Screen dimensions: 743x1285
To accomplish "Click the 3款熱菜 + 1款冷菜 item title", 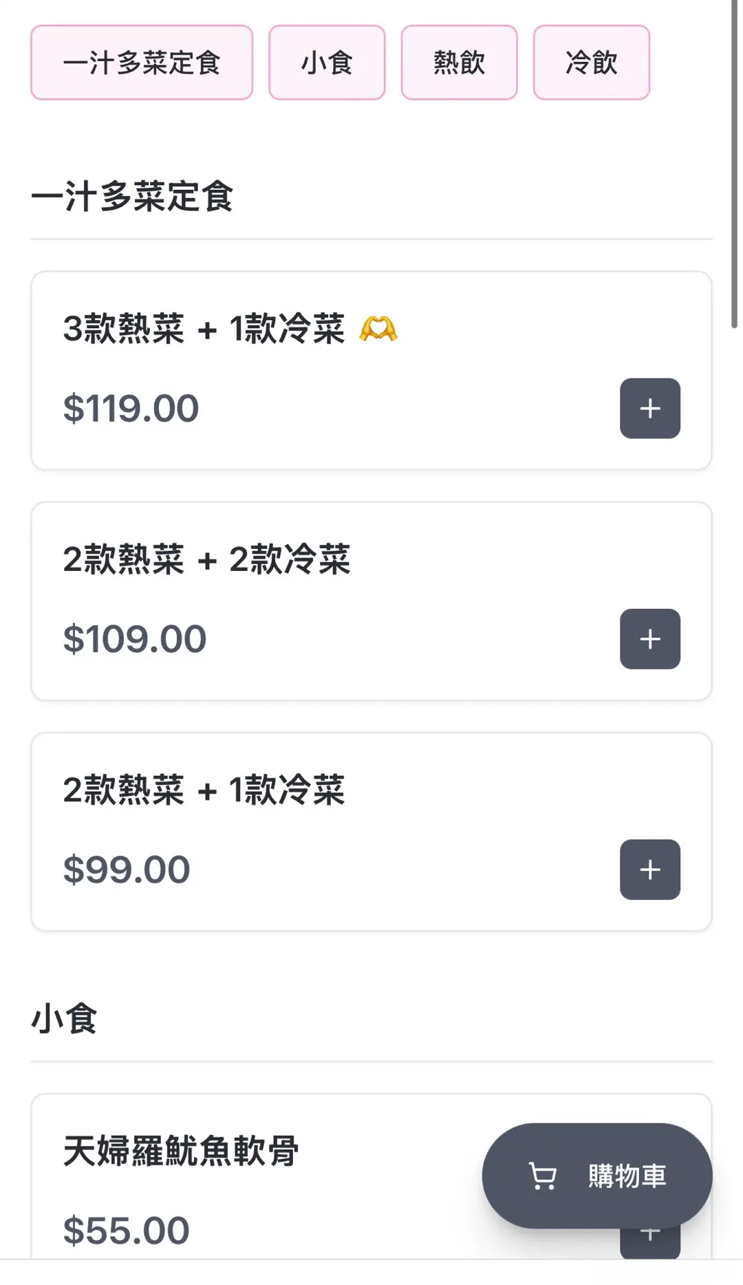I will (x=204, y=329).
